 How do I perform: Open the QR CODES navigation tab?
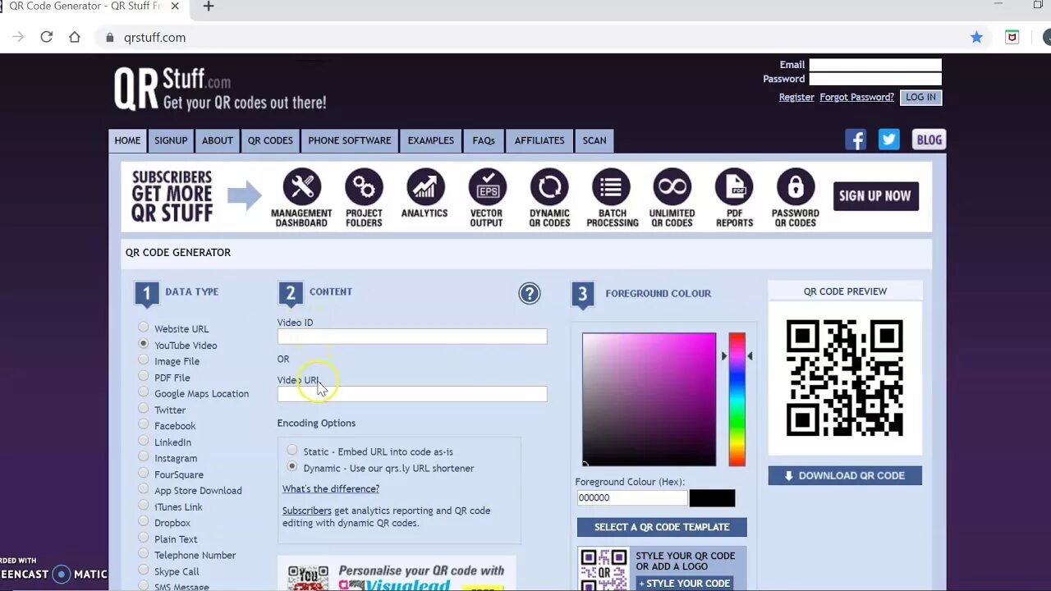click(270, 140)
